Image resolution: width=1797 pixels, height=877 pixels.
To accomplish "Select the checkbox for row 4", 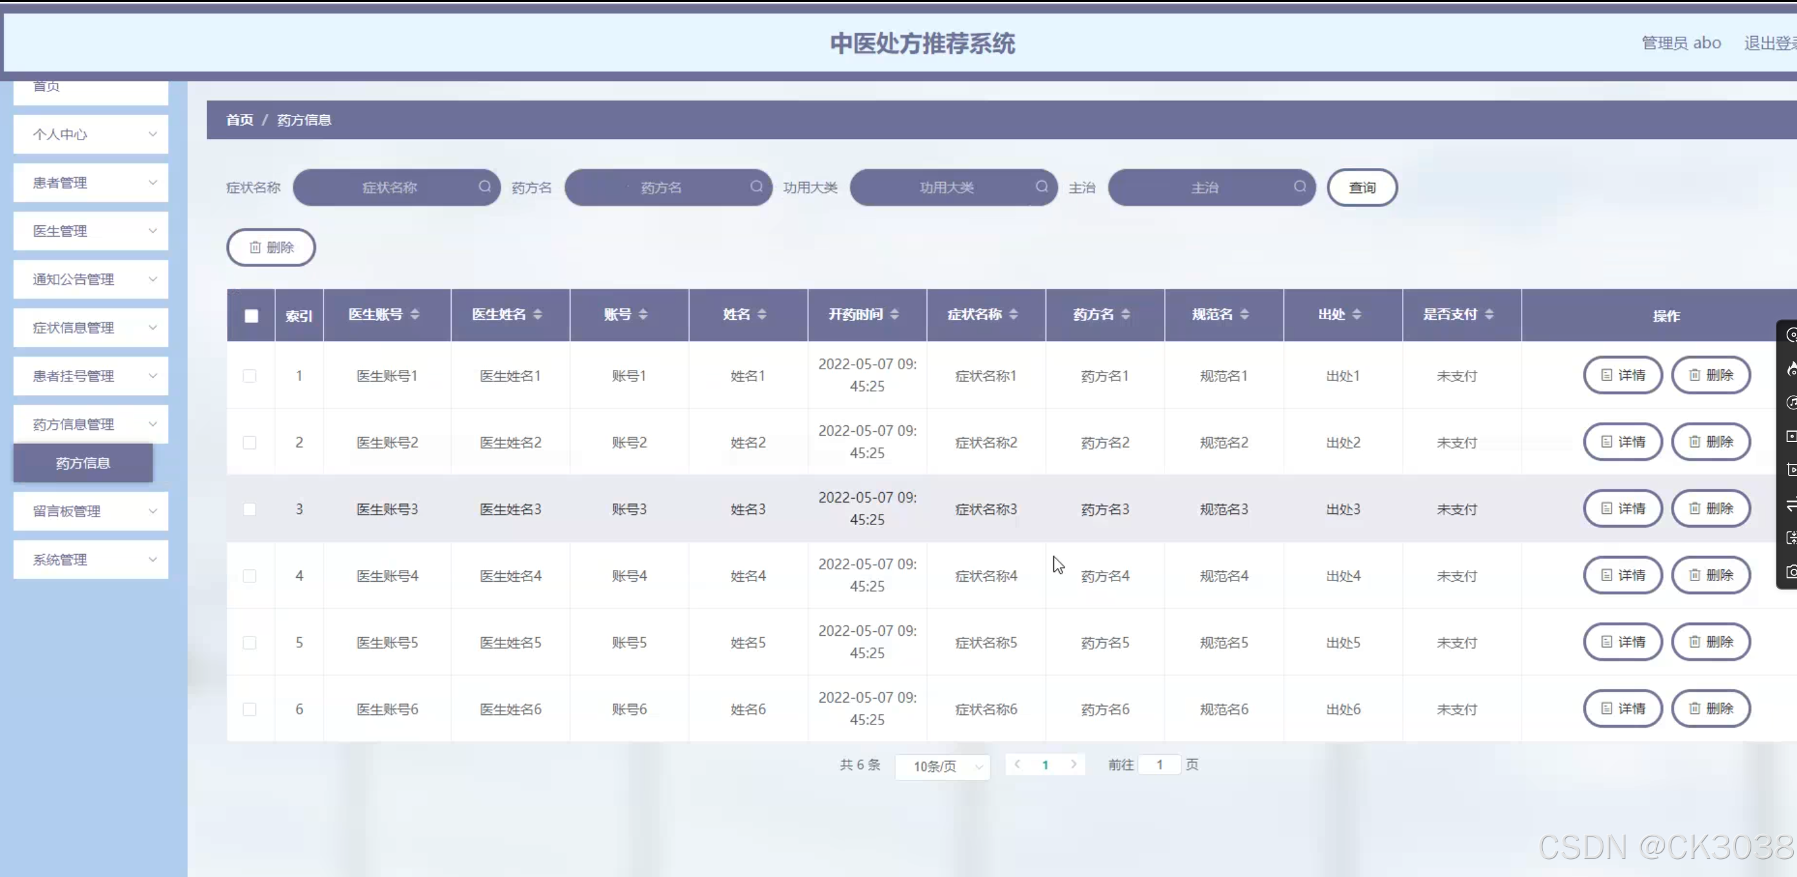I will point(249,577).
